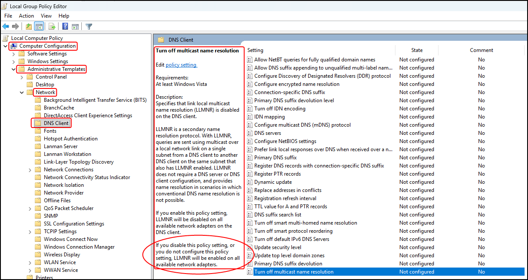Open the View menu
The height and width of the screenshot is (280, 528).
click(46, 16)
